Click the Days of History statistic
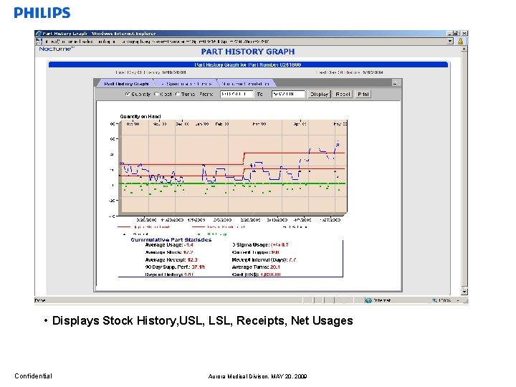The width and height of the screenshot is (516, 387). click(x=169, y=274)
